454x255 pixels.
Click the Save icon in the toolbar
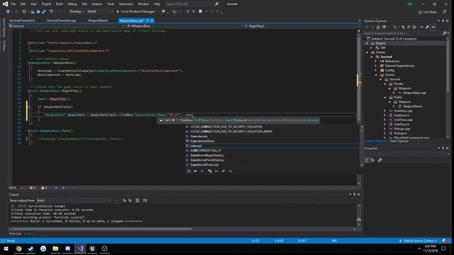tap(38, 11)
